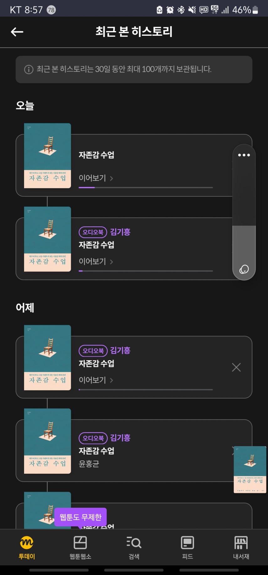The width and height of the screenshot is (268, 575).
Task: Open the three-dot more options menu
Action: [x=244, y=155]
